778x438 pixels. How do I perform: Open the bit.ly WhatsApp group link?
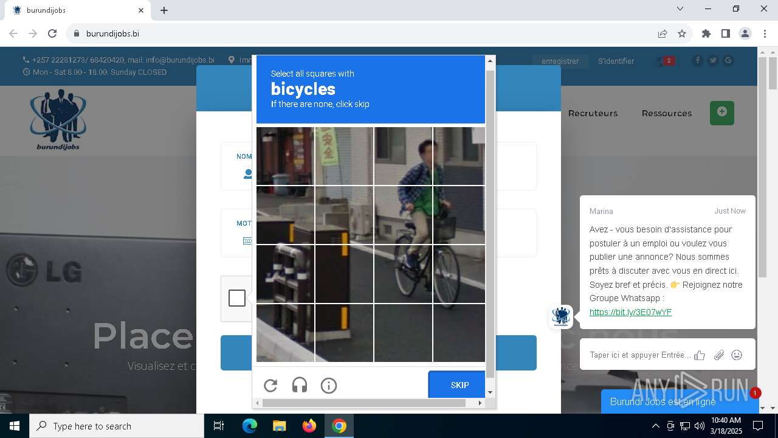[x=630, y=312]
